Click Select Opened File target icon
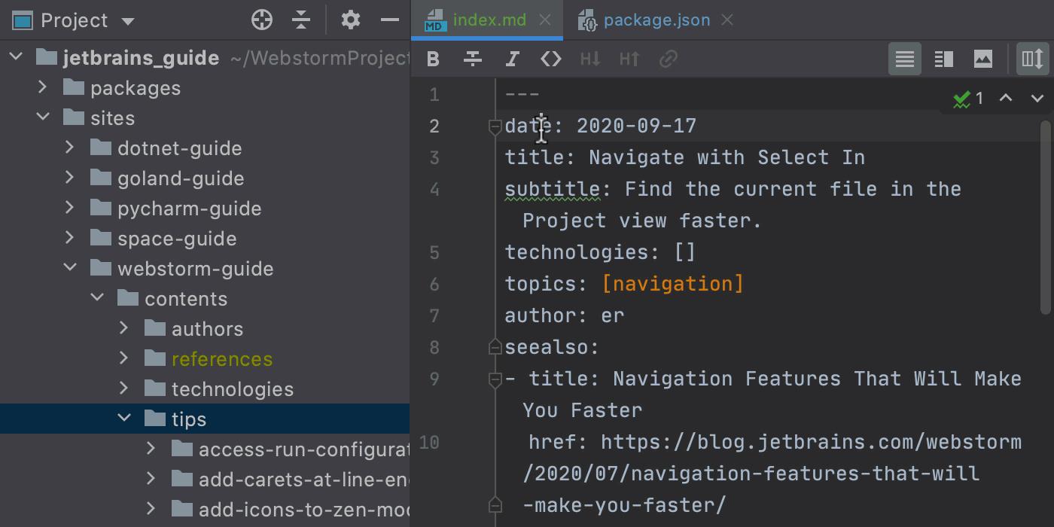The width and height of the screenshot is (1054, 527). pos(261,20)
